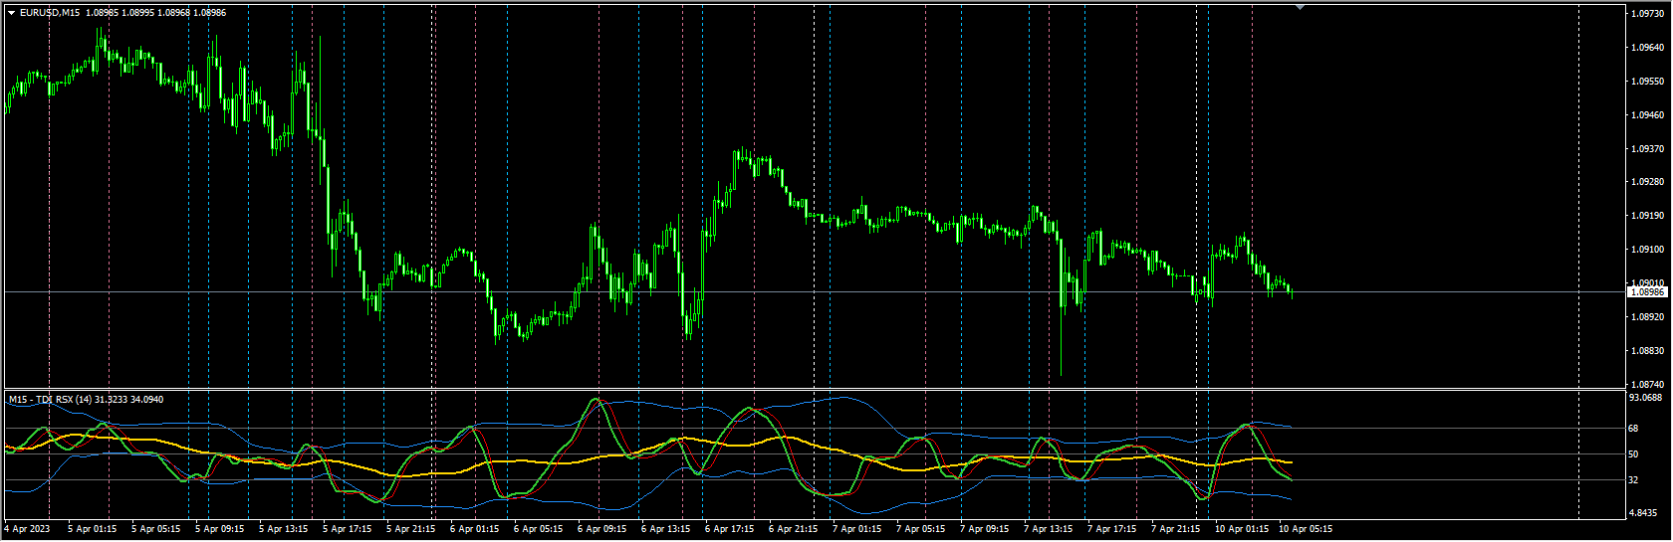Click the current price tag 1.08986
The height and width of the screenshot is (542, 1673).
[x=1647, y=292]
